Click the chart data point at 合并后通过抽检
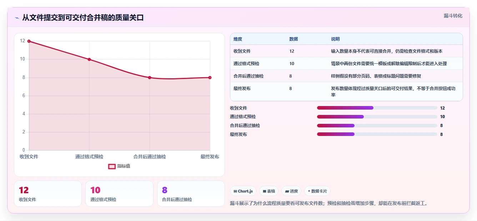The height and width of the screenshot is (221, 477). point(150,78)
